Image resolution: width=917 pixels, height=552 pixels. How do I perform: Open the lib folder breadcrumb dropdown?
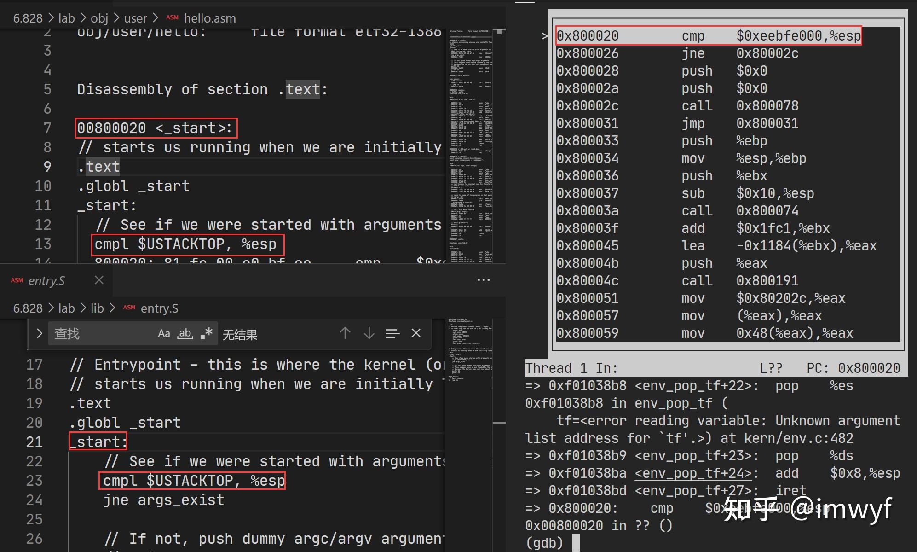tap(98, 308)
